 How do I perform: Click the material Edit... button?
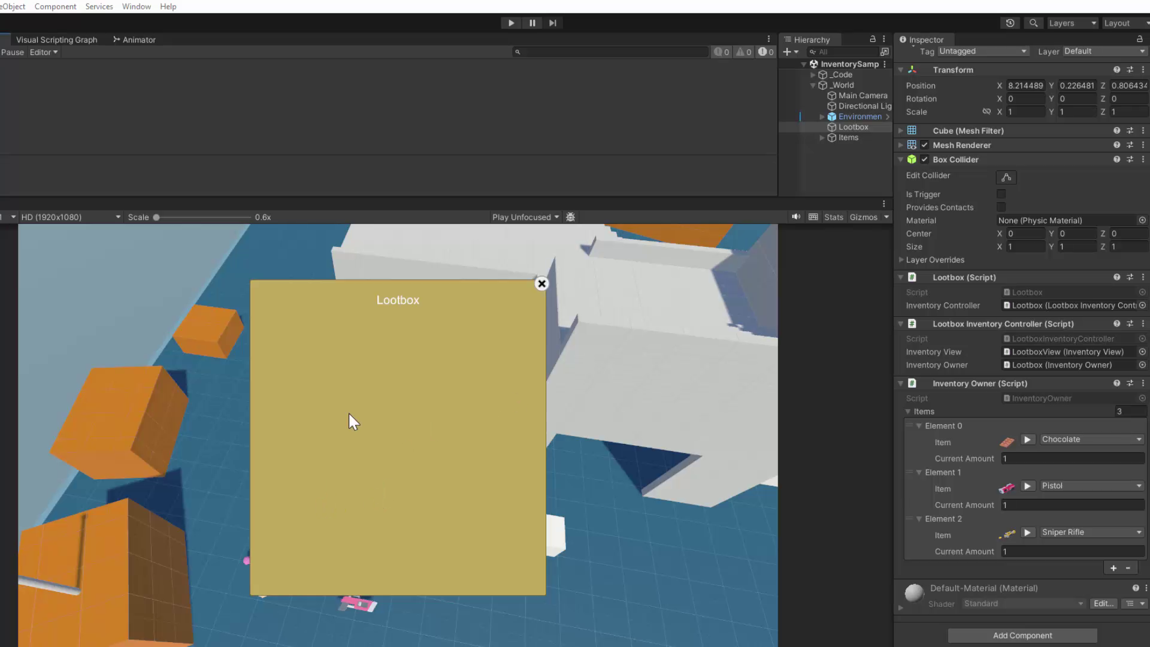click(x=1104, y=604)
